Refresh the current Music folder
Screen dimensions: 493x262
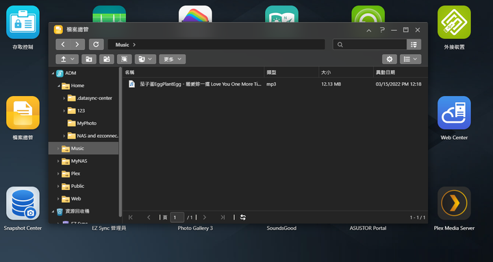(x=97, y=45)
